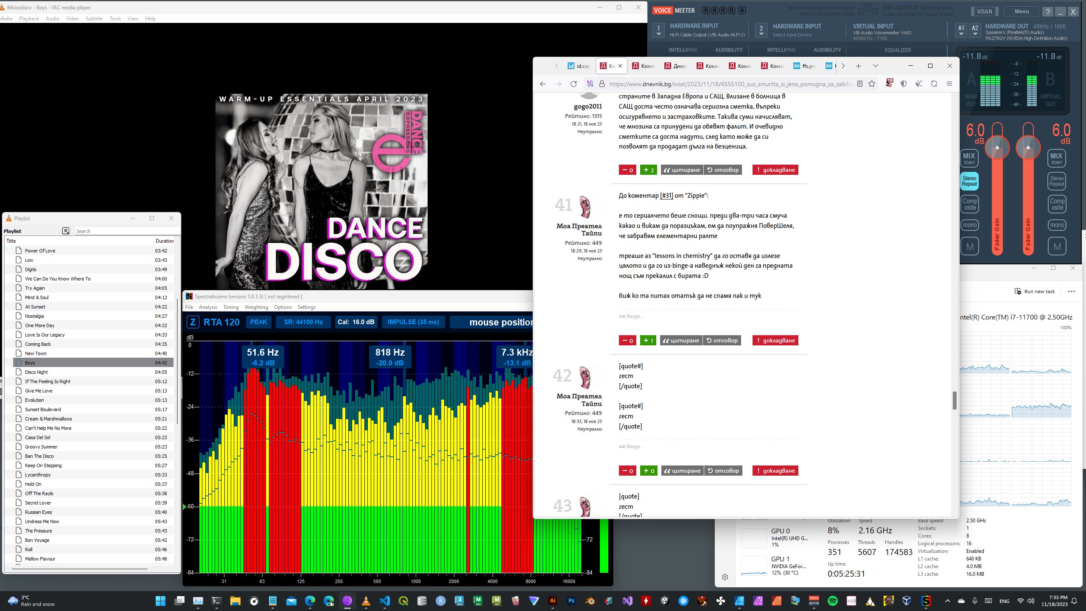1086x611 pixels.
Task: Open VLC cone icon in taskbar
Action: [366, 601]
